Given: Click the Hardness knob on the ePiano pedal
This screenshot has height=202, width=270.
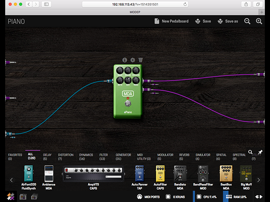Looking at the screenshot, I should tap(136, 71).
